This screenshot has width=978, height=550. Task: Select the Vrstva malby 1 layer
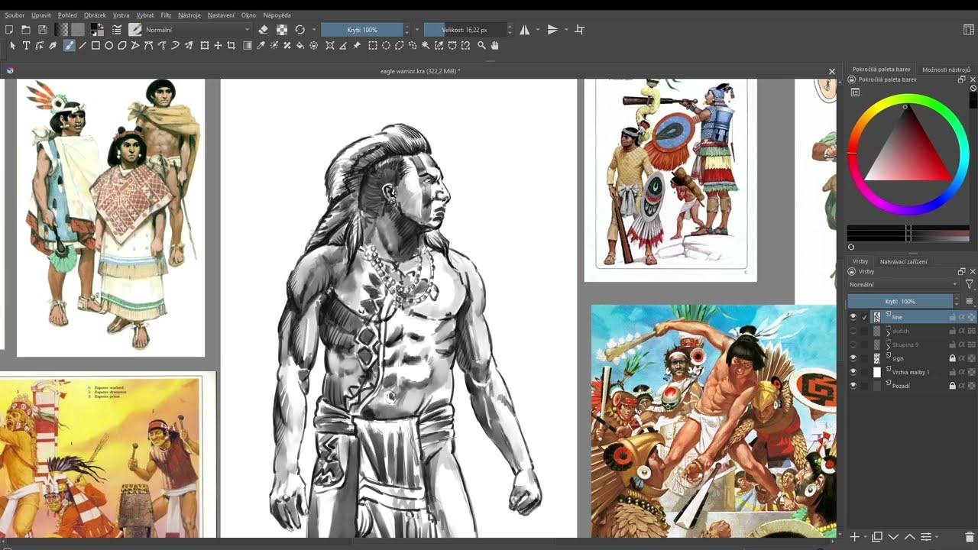point(912,372)
